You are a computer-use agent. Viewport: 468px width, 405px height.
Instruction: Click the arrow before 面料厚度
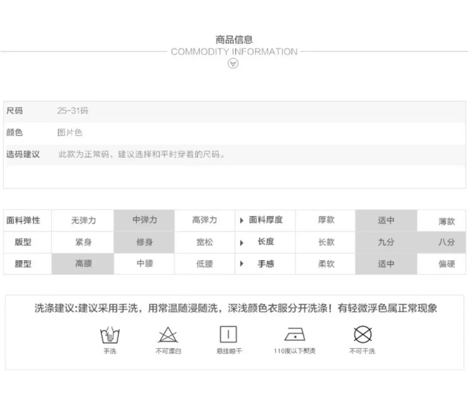click(242, 221)
